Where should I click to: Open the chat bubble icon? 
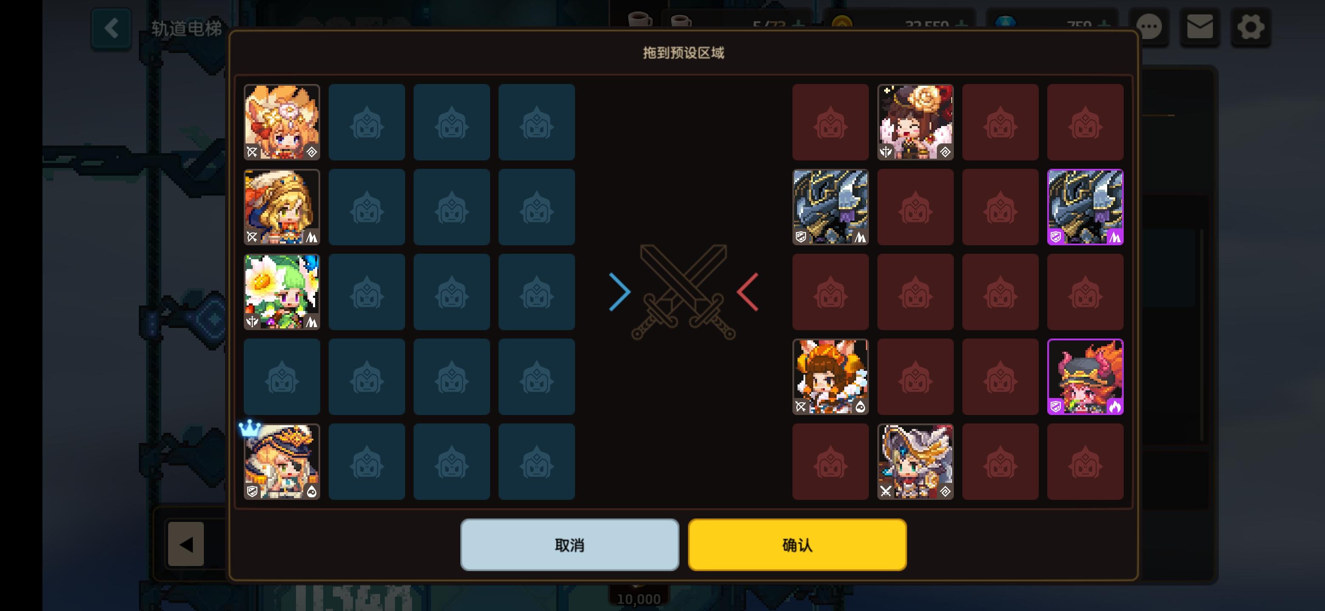[1149, 27]
